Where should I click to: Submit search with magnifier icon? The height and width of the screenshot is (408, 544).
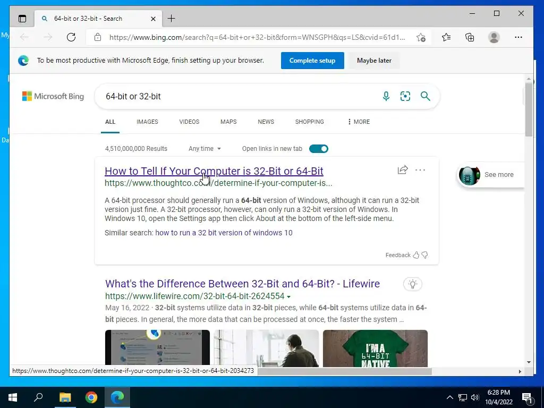(426, 96)
